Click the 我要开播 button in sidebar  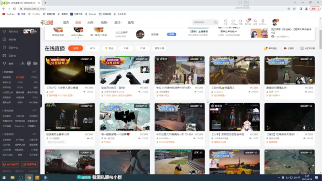click(x=29, y=165)
